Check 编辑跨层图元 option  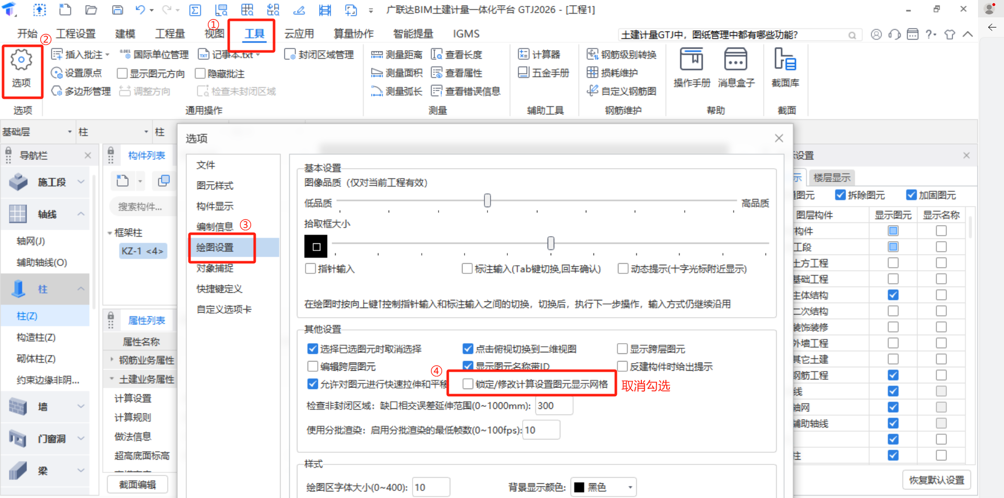click(x=313, y=366)
